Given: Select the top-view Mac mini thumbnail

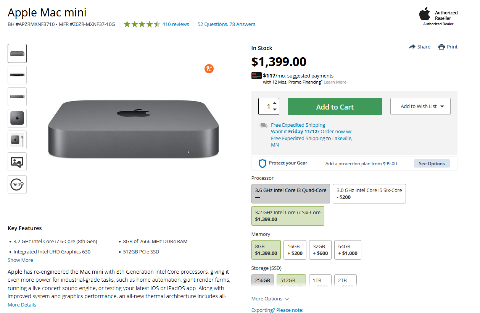Looking at the screenshot, I should tap(17, 118).
